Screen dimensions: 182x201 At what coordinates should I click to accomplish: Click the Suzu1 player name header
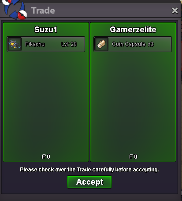tap(46, 30)
